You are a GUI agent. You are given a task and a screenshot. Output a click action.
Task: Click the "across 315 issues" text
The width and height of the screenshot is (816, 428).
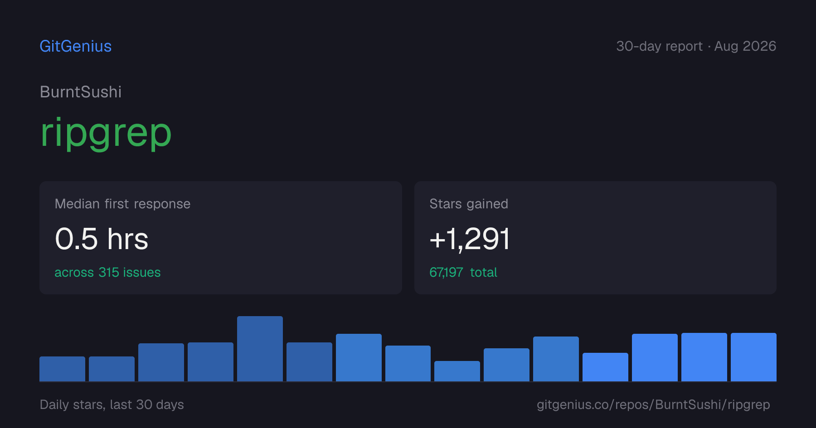click(x=107, y=272)
